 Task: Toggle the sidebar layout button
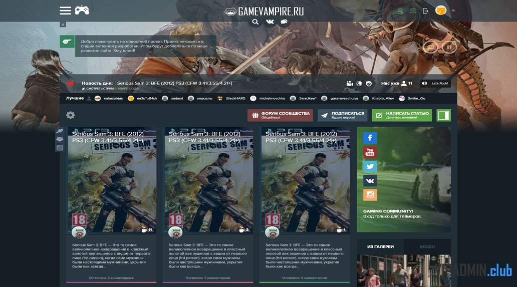[x=443, y=115]
